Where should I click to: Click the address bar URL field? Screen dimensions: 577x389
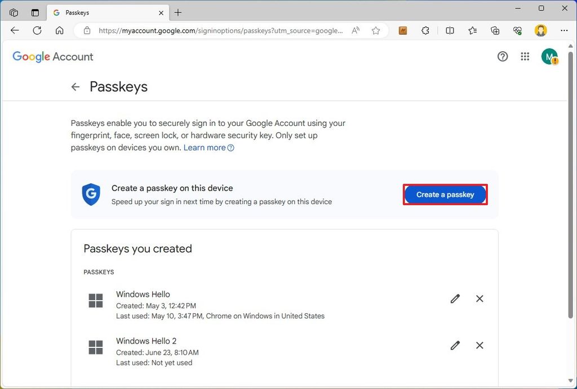pyautogui.click(x=214, y=30)
